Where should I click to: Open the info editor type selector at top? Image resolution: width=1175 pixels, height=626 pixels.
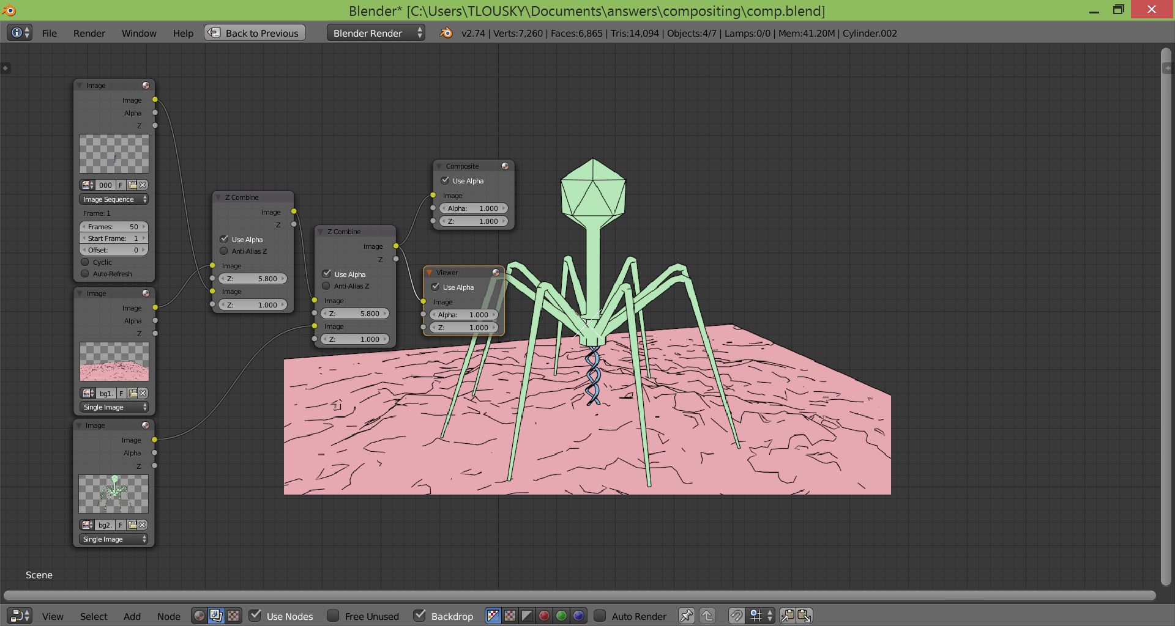pyautogui.click(x=19, y=33)
